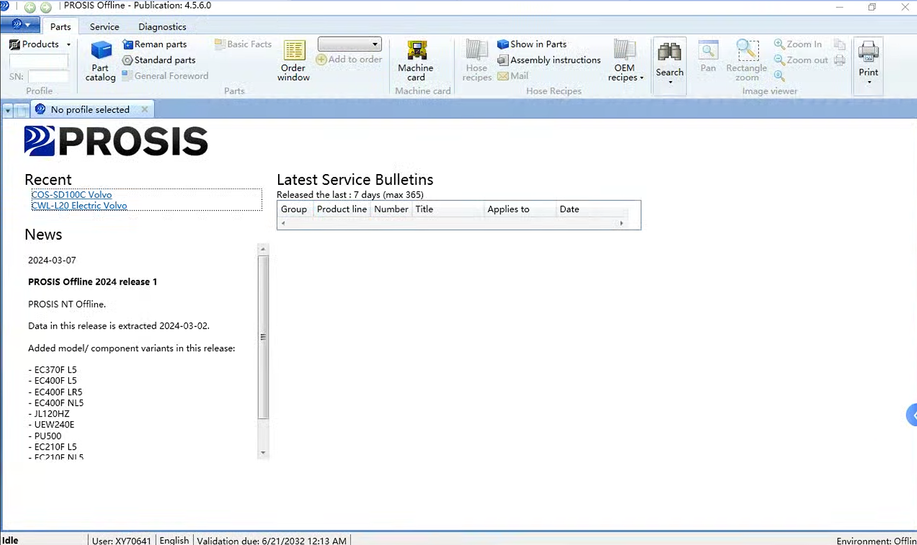This screenshot has height=545, width=917.
Task: Expand the tab list dropdown arrow
Action: tap(8, 110)
